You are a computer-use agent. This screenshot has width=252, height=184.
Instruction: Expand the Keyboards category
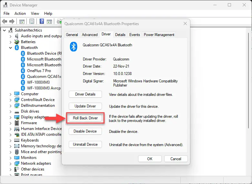(x=10, y=140)
